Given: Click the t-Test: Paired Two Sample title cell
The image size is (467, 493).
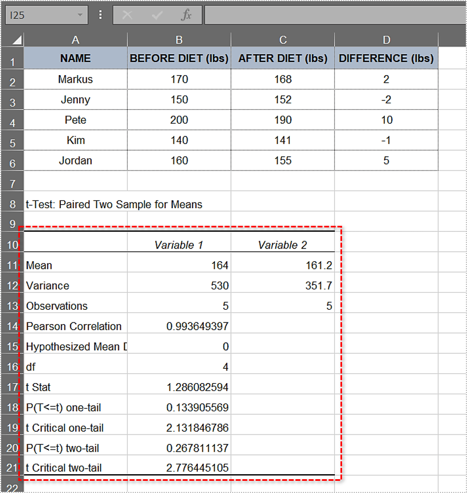Looking at the screenshot, I should tap(114, 204).
